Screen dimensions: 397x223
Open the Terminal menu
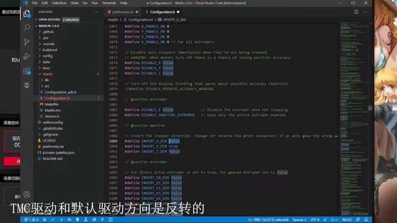point(109,3)
